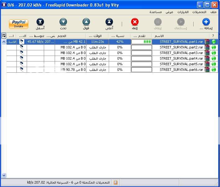The height and width of the screenshot is (187, 220).
Task: Click 42% cell of part1.rar
Action: [120, 42]
